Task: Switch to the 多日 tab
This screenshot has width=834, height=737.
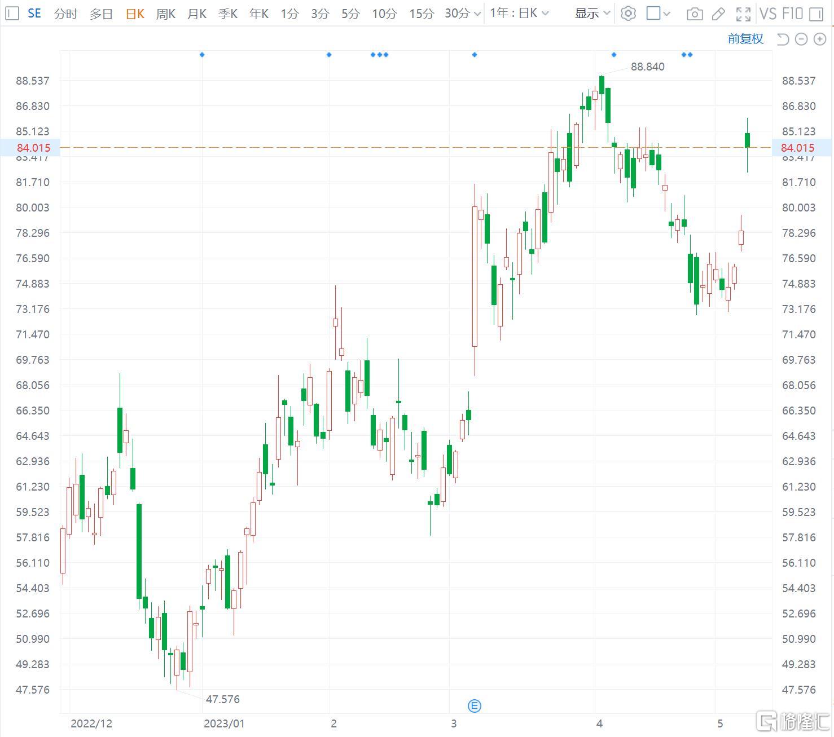Action: [x=101, y=14]
